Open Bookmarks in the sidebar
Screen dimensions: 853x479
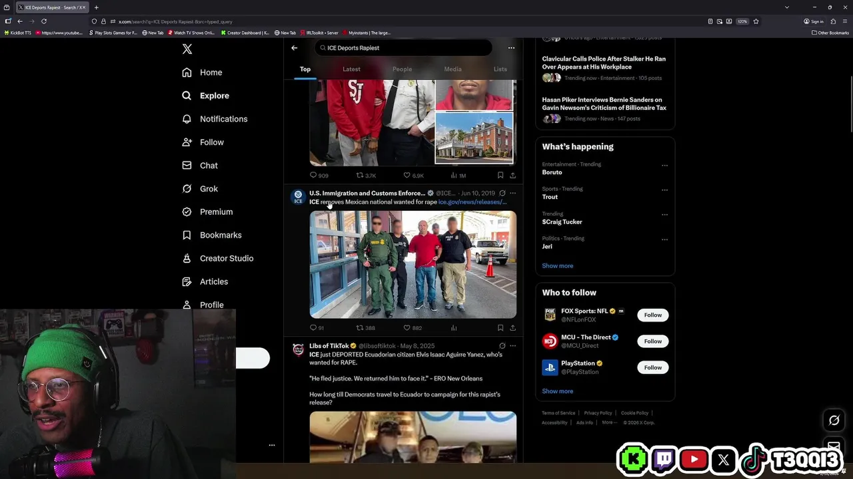click(x=211, y=236)
